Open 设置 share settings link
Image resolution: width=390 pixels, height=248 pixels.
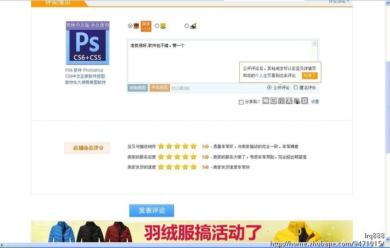coord(315,101)
